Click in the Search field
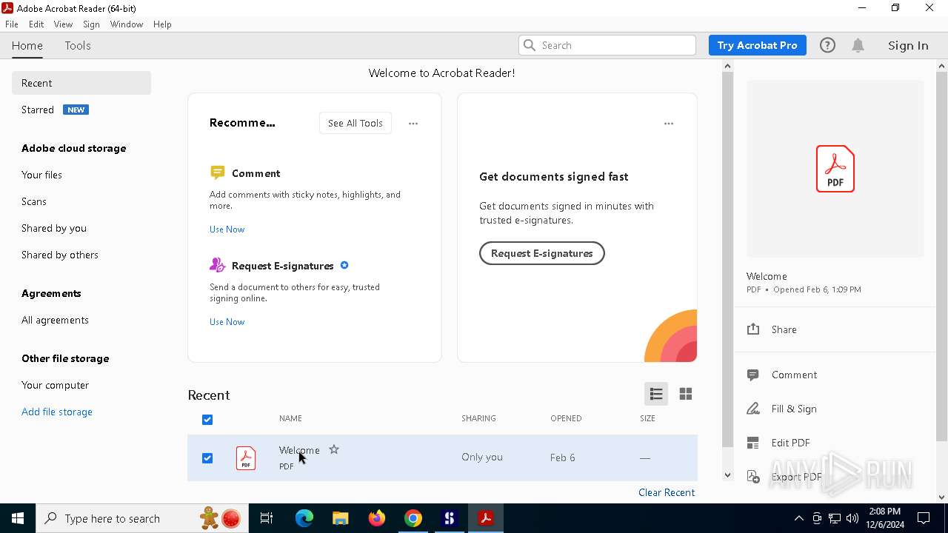The height and width of the screenshot is (533, 948). click(607, 45)
